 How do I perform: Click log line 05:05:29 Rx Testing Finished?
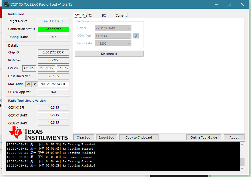(x=51, y=166)
